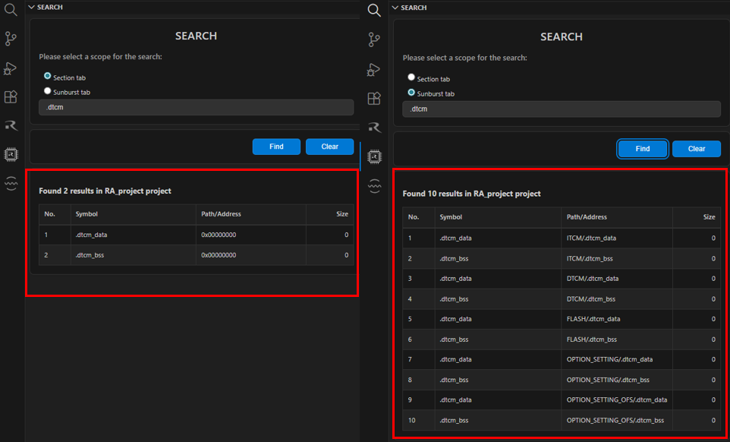Click Clear button in left panel
730x442 pixels.
pyautogui.click(x=329, y=147)
